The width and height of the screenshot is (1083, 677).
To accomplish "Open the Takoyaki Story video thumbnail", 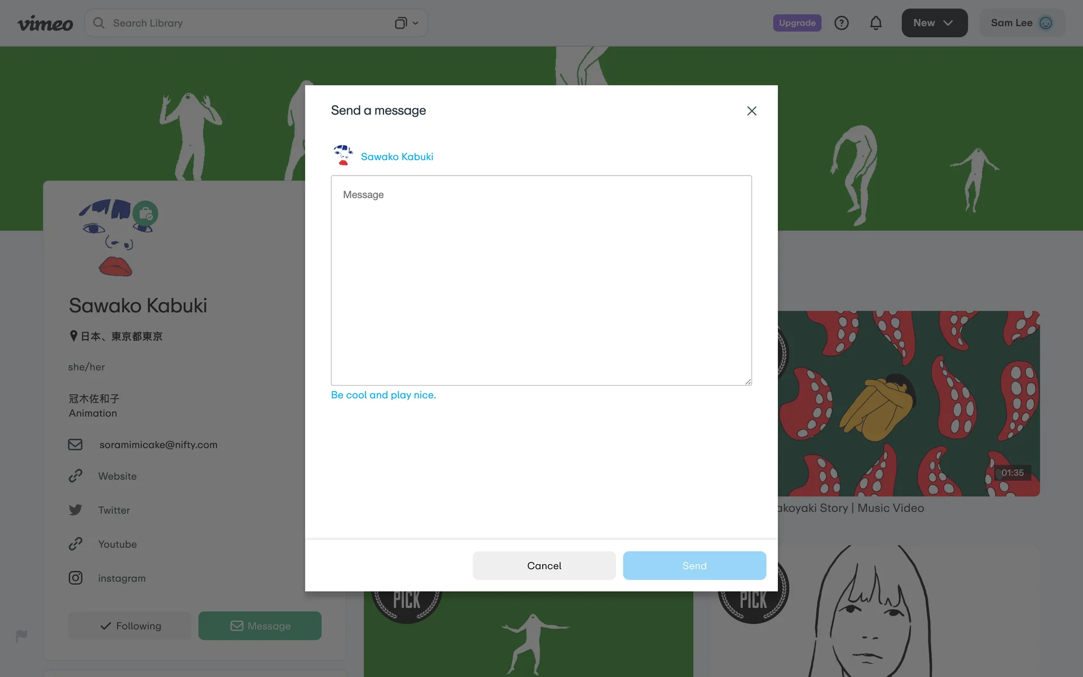I will pyautogui.click(x=908, y=403).
